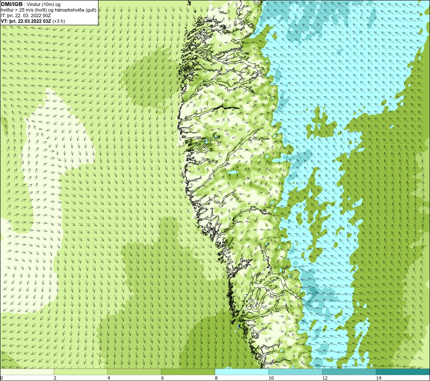Click the above-14 dark teal color bar segment
This screenshot has width=430, height=381.
tap(403, 372)
